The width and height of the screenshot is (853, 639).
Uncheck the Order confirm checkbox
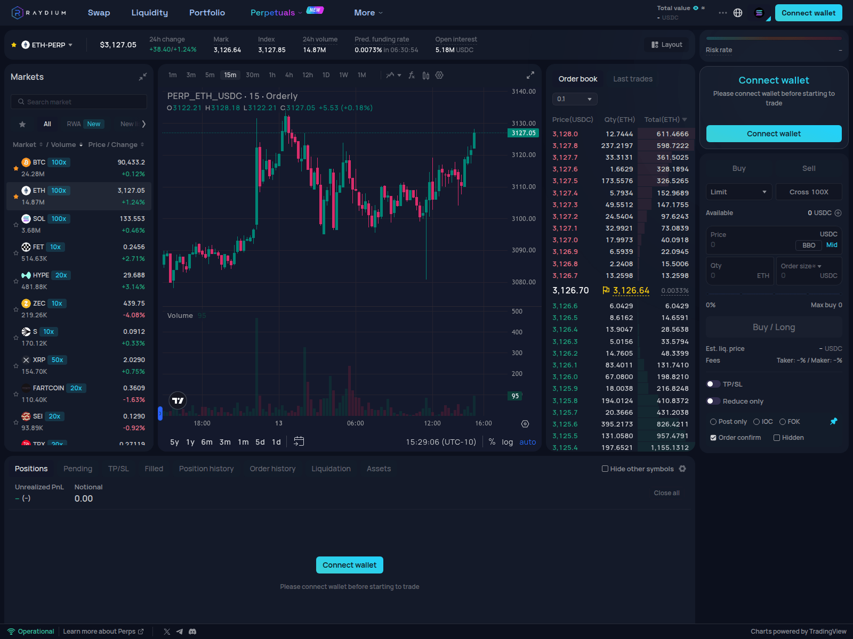coord(713,438)
